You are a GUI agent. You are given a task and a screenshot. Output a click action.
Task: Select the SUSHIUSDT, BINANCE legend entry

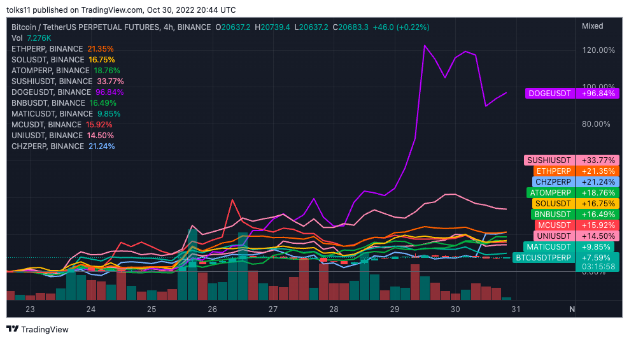[67, 81]
